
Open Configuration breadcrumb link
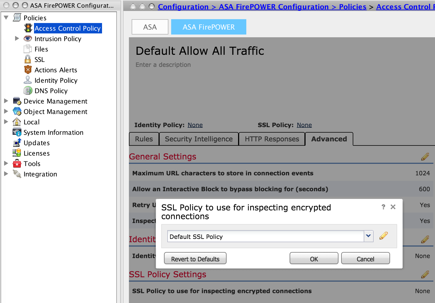pyautogui.click(x=183, y=7)
